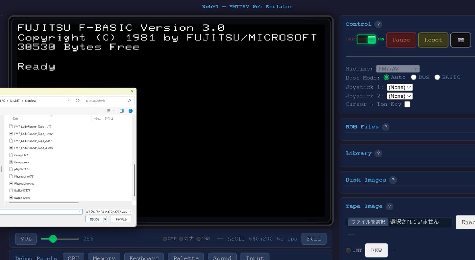This screenshot has width=475, height=260.
Task: Click the CMT indicator light
Action: pos(348,250)
